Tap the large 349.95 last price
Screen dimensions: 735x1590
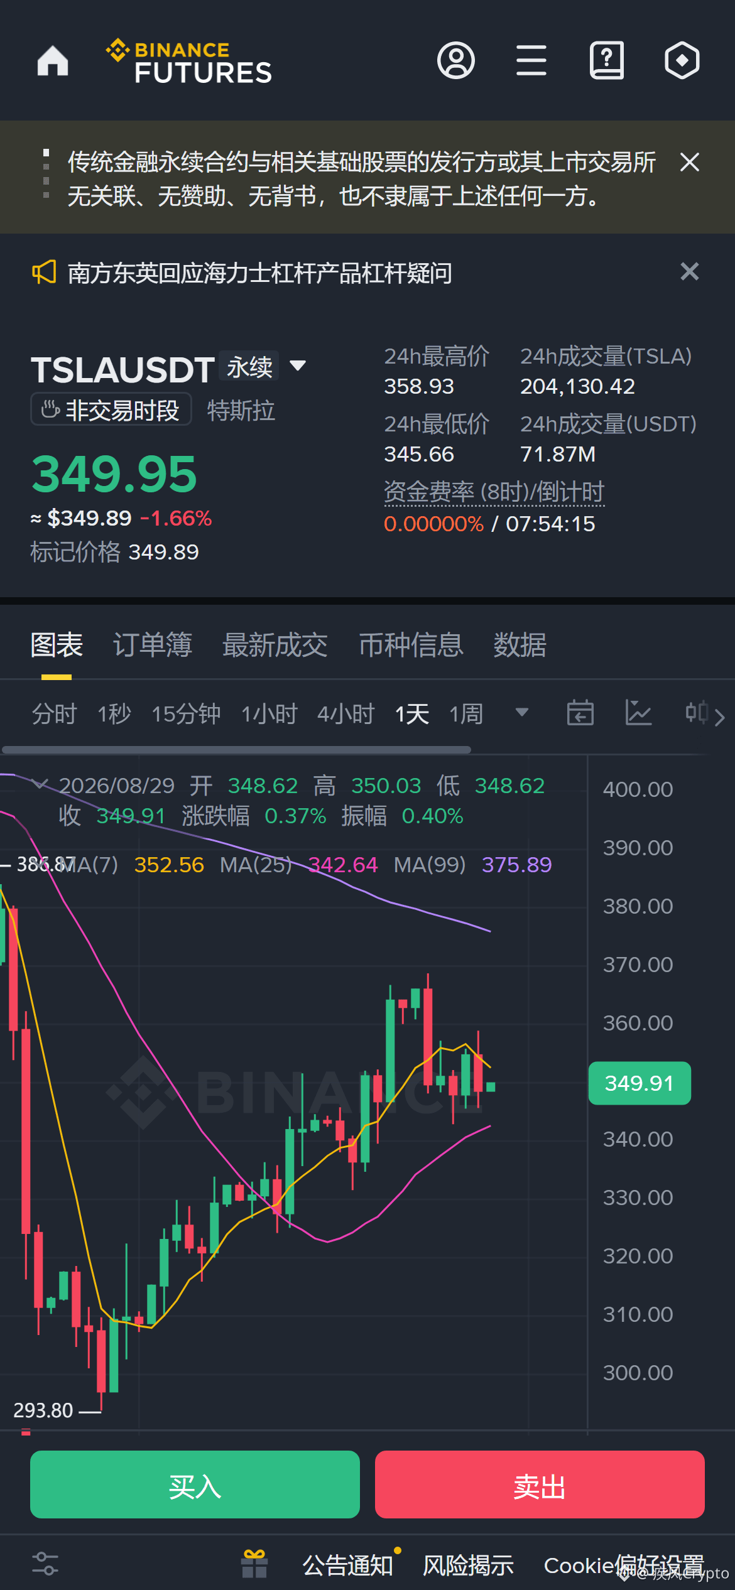click(x=114, y=474)
